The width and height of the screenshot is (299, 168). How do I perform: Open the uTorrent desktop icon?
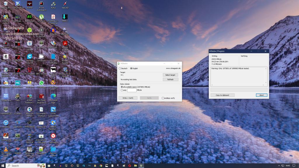[41, 17]
